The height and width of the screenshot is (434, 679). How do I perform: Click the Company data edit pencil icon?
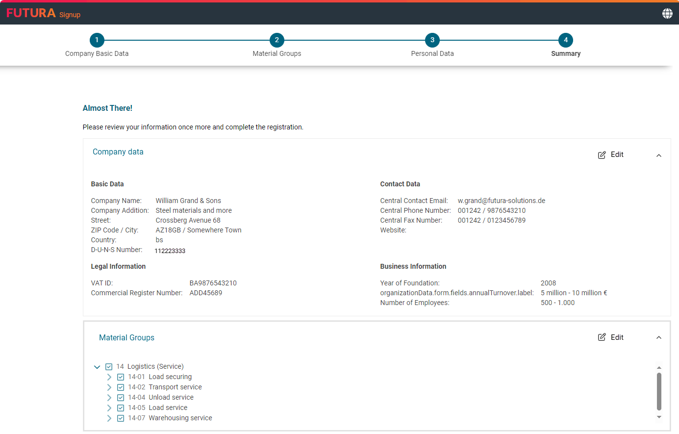tap(602, 155)
